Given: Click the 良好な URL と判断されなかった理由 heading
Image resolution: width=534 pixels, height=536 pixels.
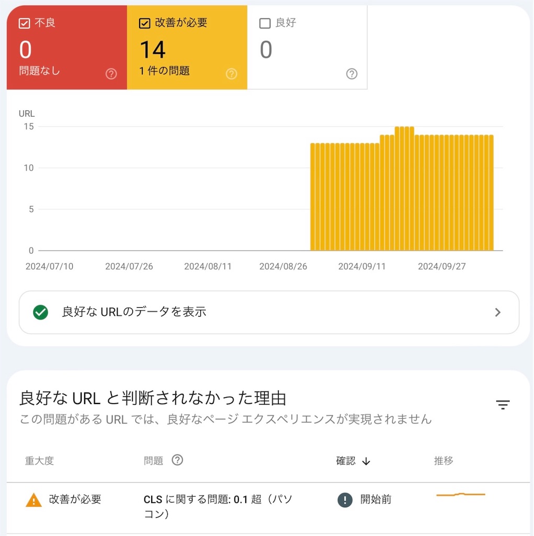Looking at the screenshot, I should (x=152, y=398).
